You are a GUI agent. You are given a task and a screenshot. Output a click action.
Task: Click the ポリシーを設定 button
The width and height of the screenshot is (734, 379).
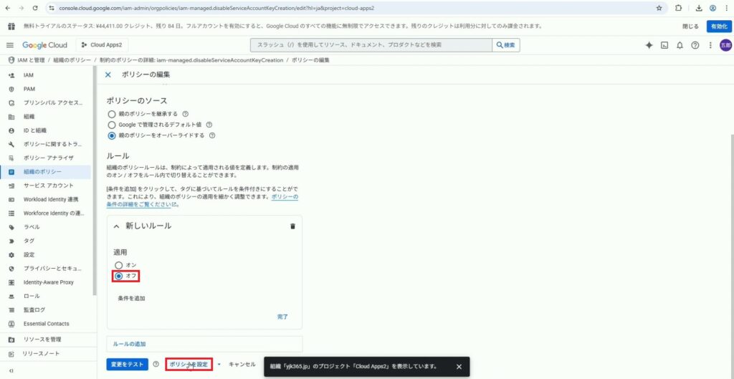(189, 365)
